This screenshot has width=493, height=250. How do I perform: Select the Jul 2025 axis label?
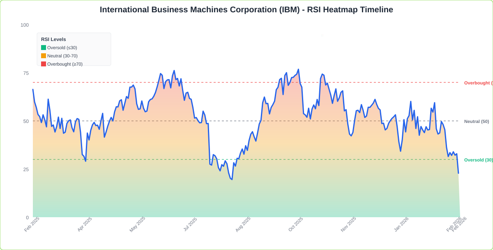[x=190, y=225]
